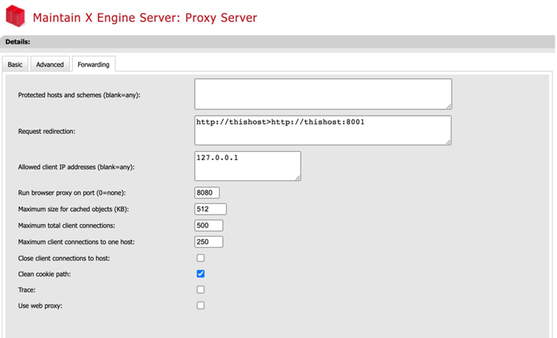557x338 pixels.
Task: Click the Allowed client IP addresses box
Action: tap(247, 166)
